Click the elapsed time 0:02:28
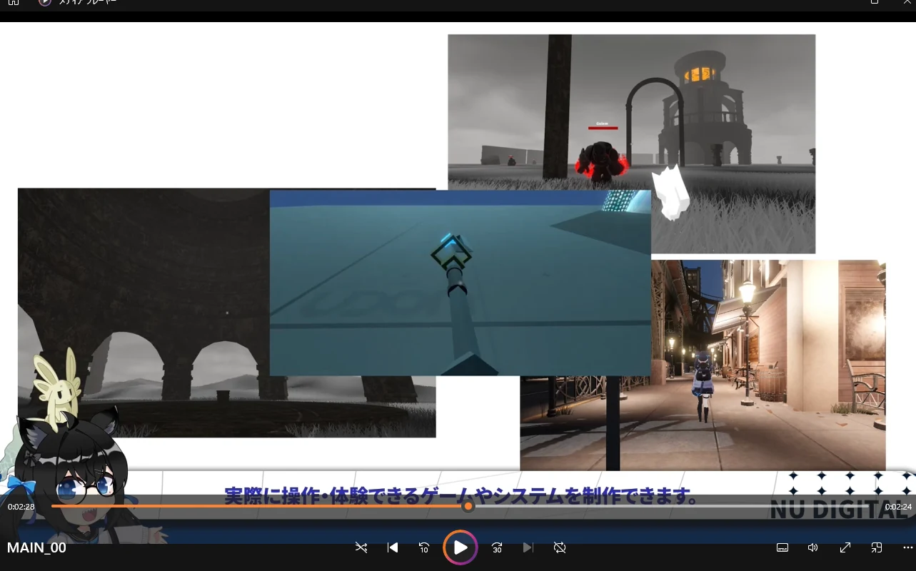This screenshot has height=571, width=916. (x=21, y=507)
